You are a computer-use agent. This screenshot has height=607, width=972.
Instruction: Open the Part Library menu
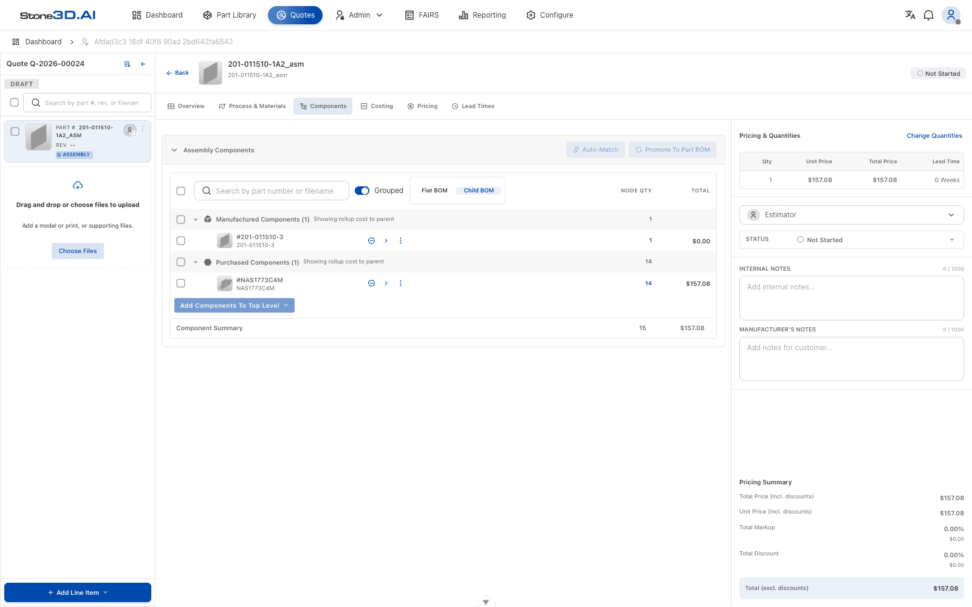coord(230,15)
